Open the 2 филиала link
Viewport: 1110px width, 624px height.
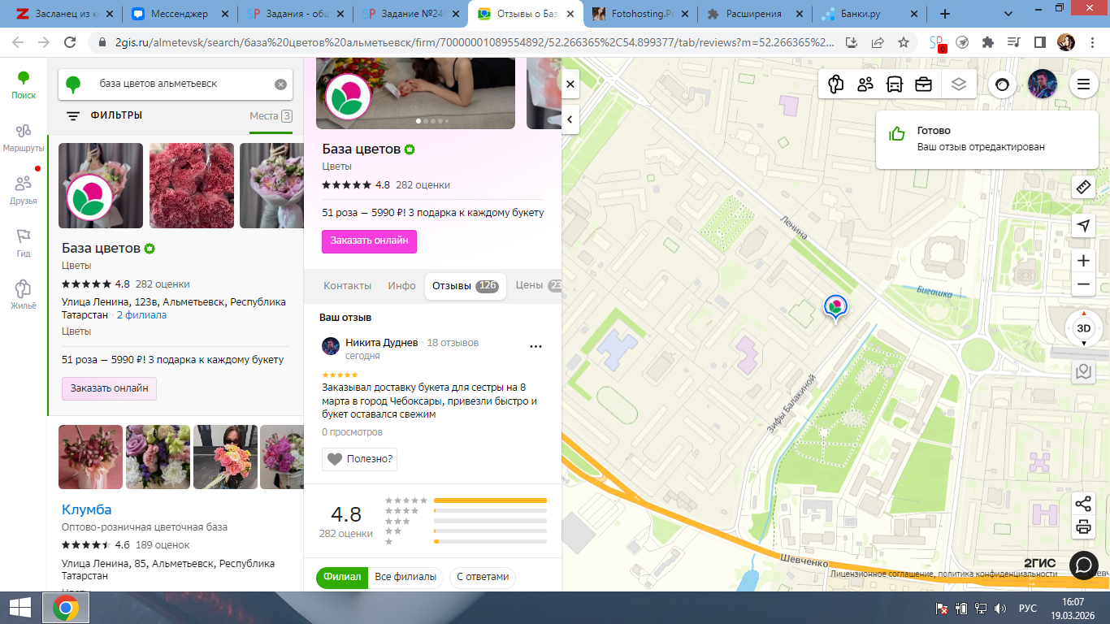point(141,315)
